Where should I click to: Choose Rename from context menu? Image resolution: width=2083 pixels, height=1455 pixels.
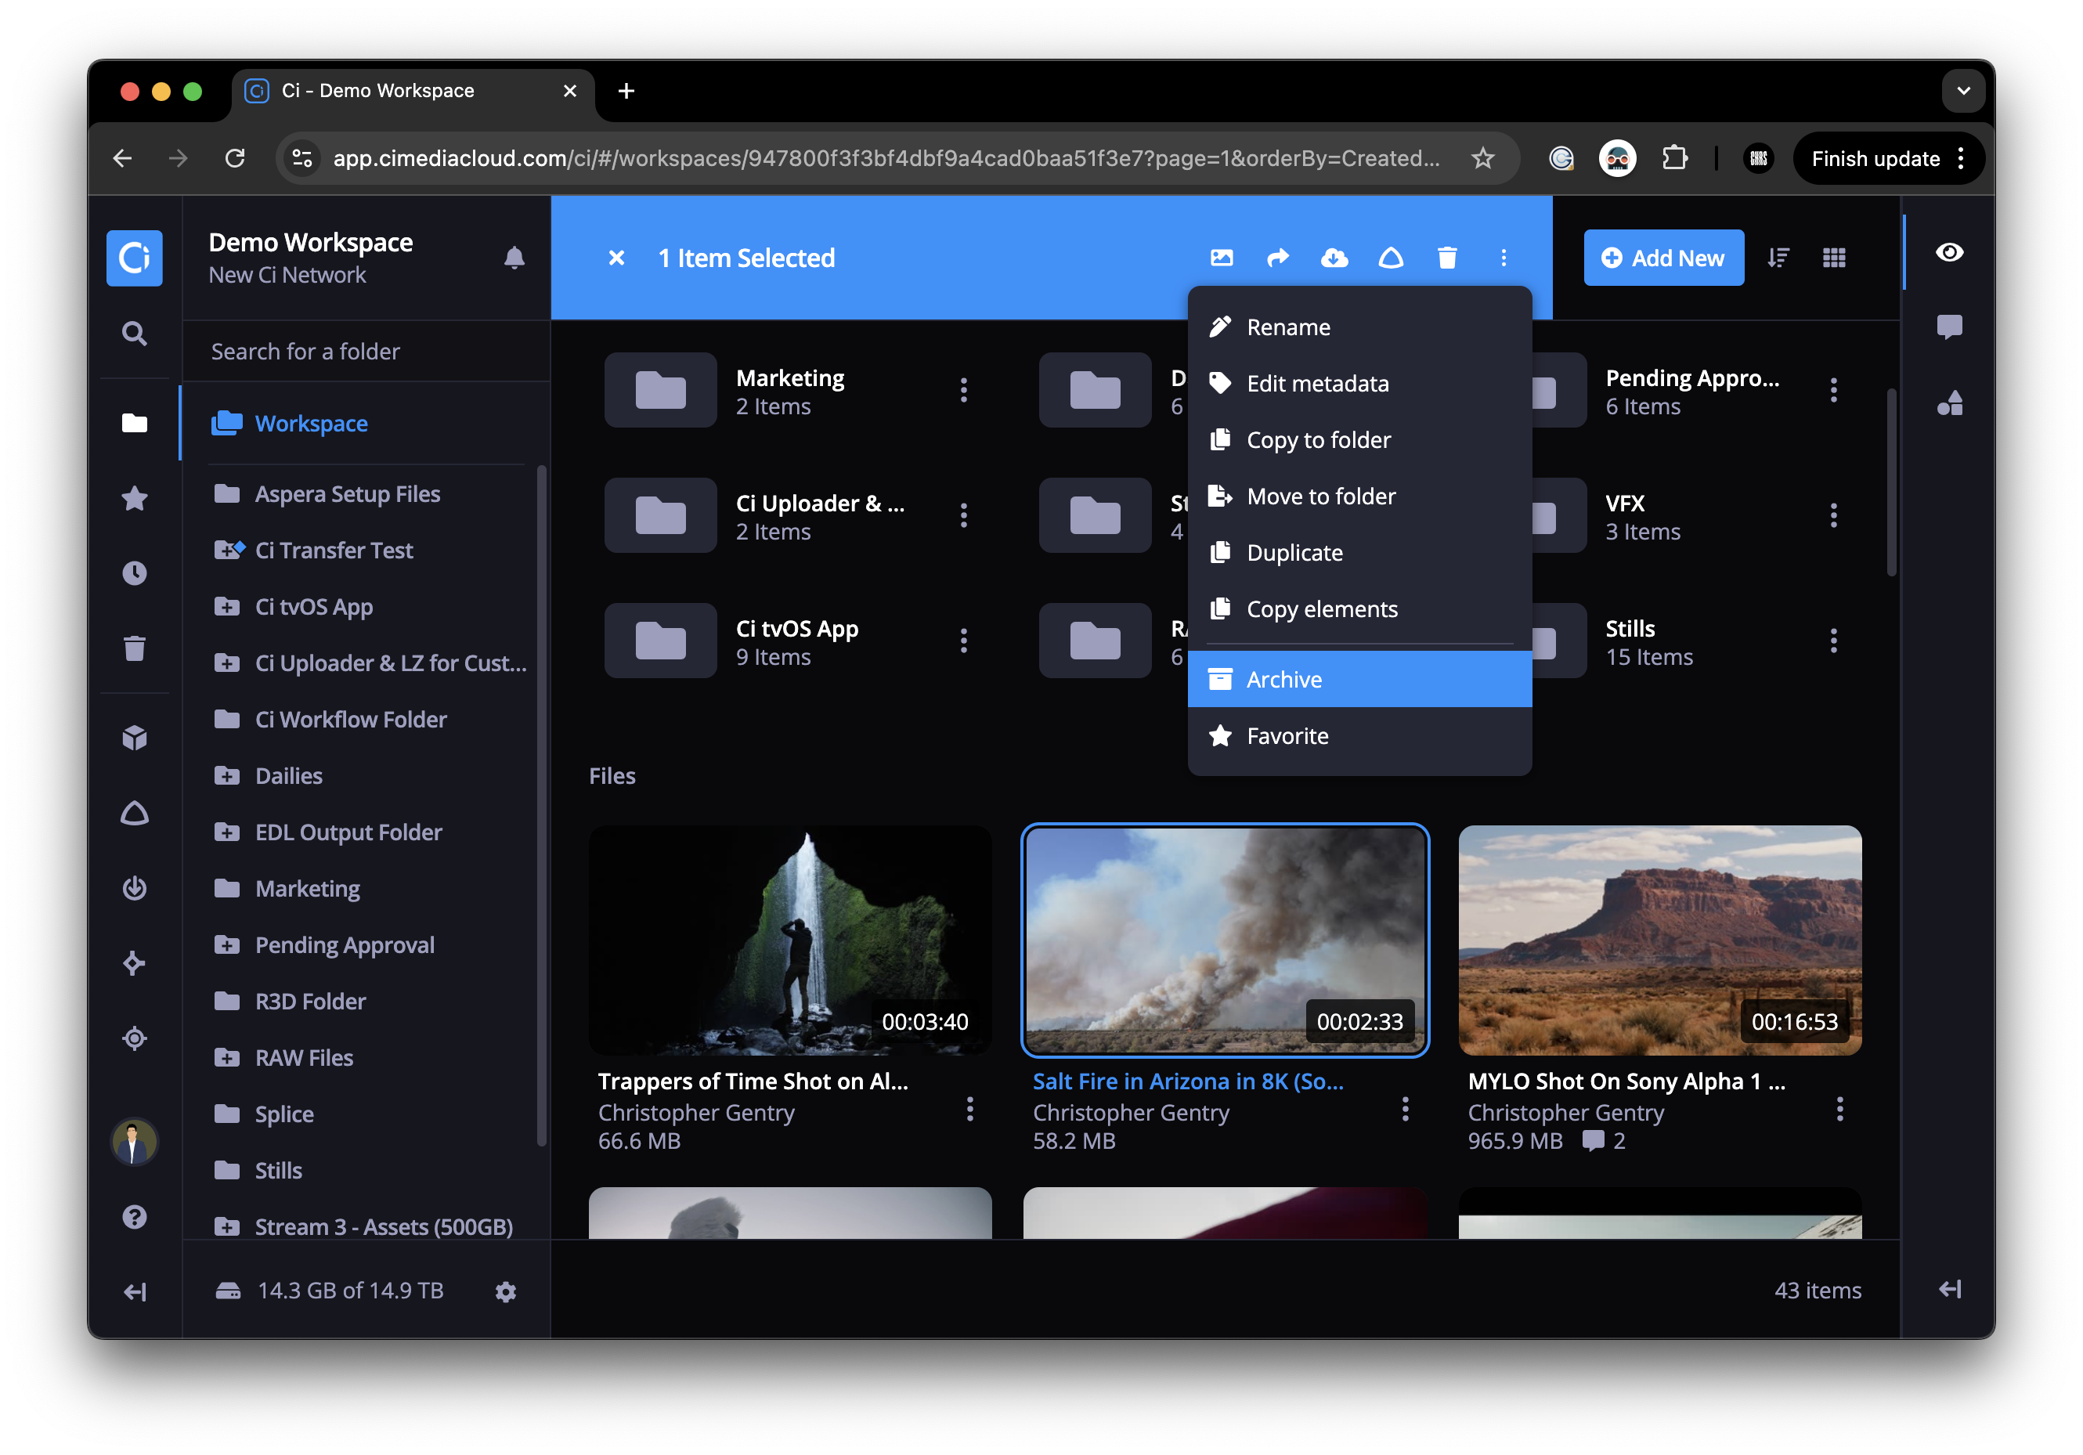[1359, 327]
